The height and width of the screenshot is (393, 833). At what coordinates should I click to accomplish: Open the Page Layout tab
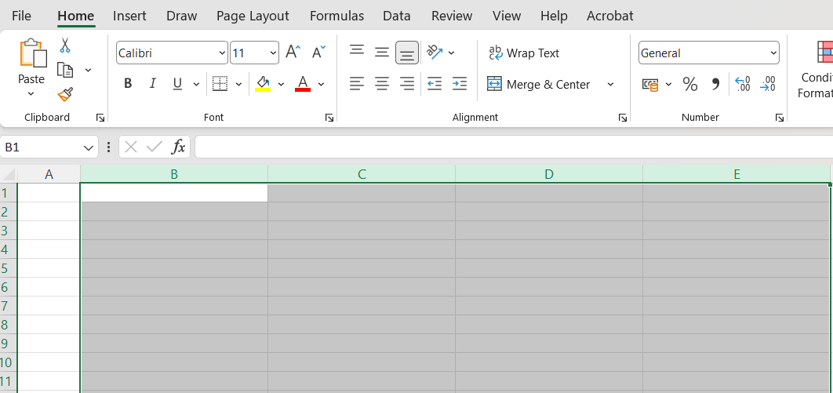[253, 16]
